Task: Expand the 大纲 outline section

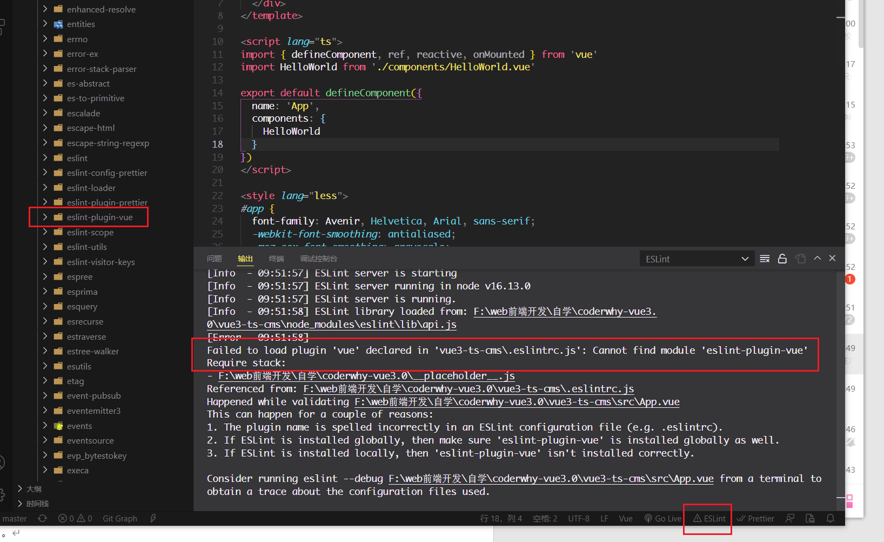Action: click(x=20, y=488)
